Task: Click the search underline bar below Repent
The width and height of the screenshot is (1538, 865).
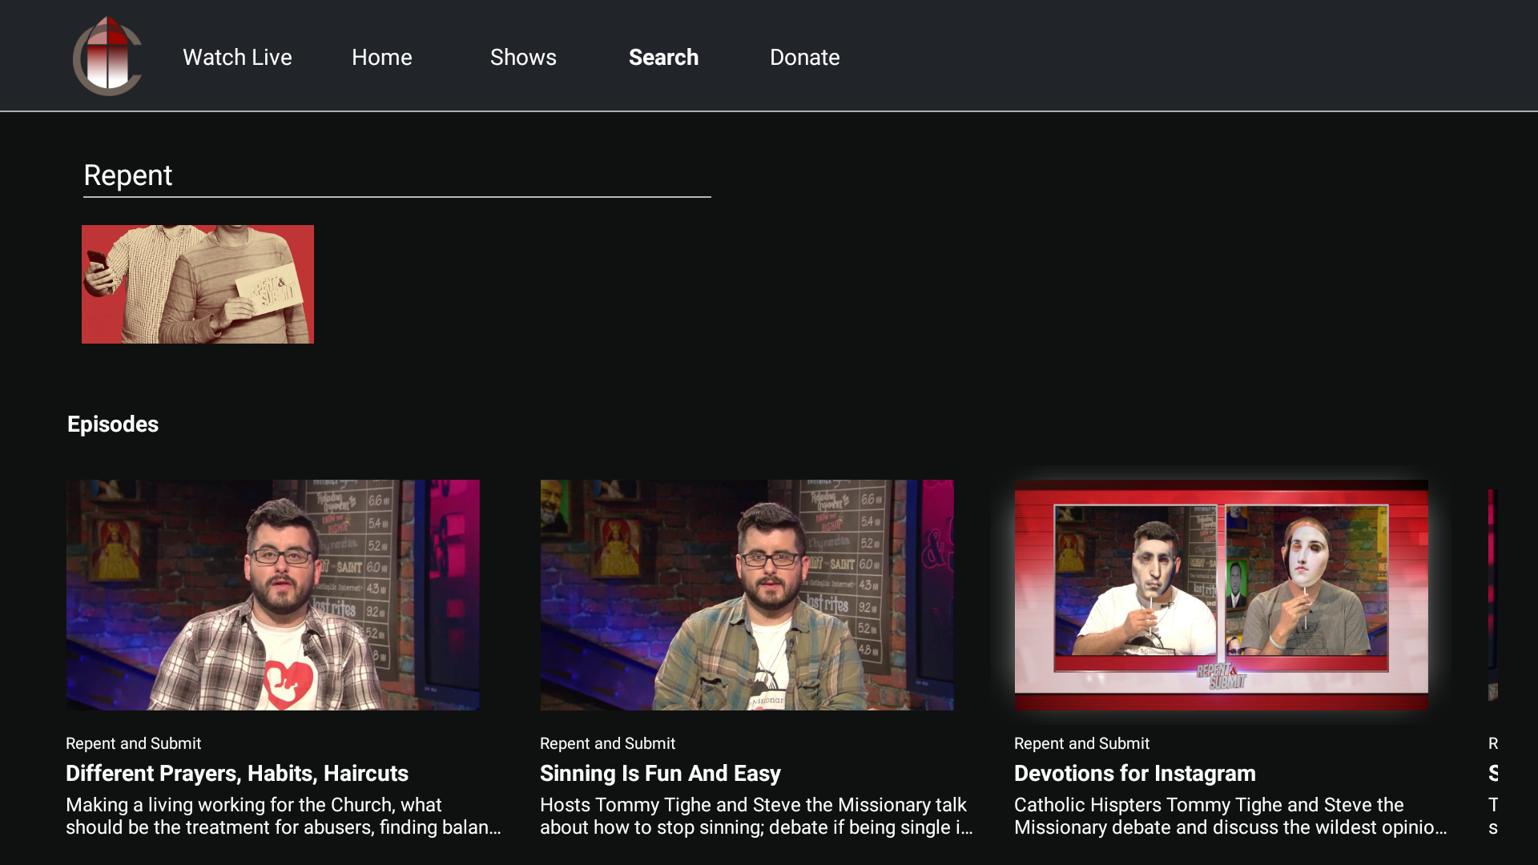Action: pyautogui.click(x=397, y=195)
